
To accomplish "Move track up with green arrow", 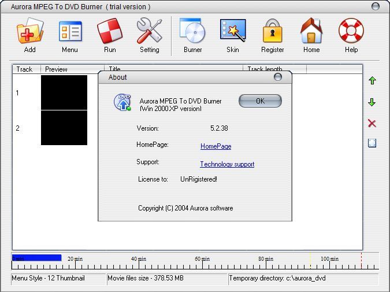I will [x=372, y=80].
